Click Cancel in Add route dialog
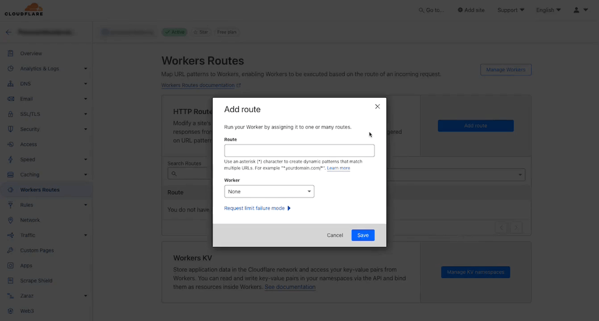The height and width of the screenshot is (321, 599). point(335,235)
